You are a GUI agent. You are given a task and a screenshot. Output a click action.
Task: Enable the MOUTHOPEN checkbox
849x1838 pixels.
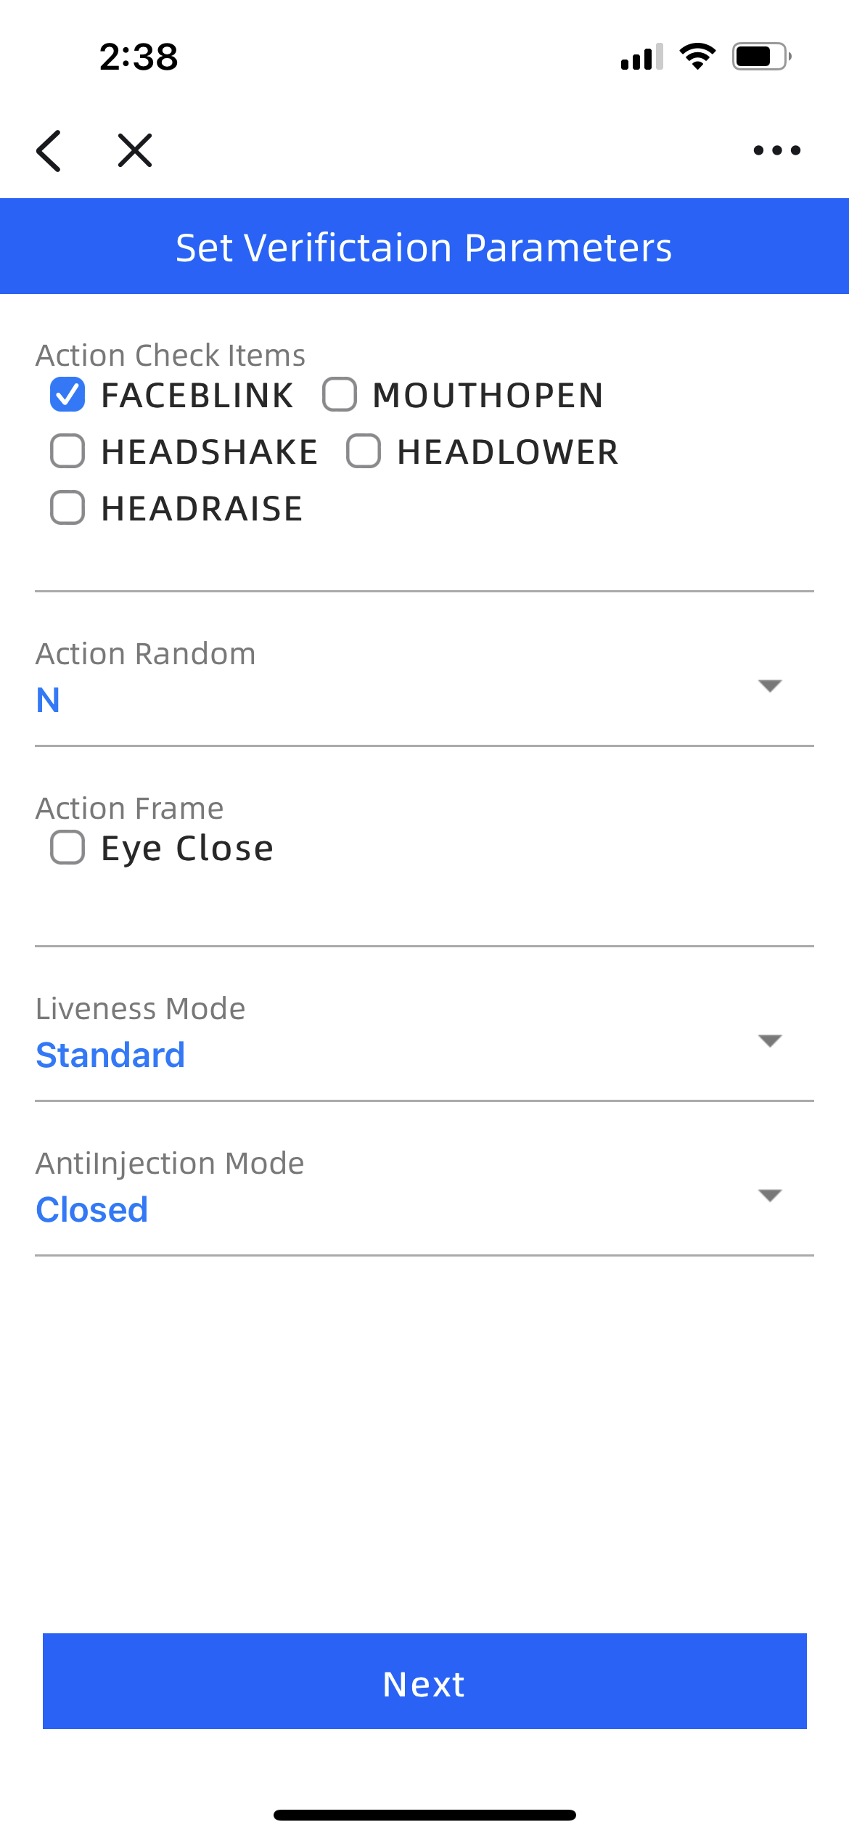coord(340,395)
